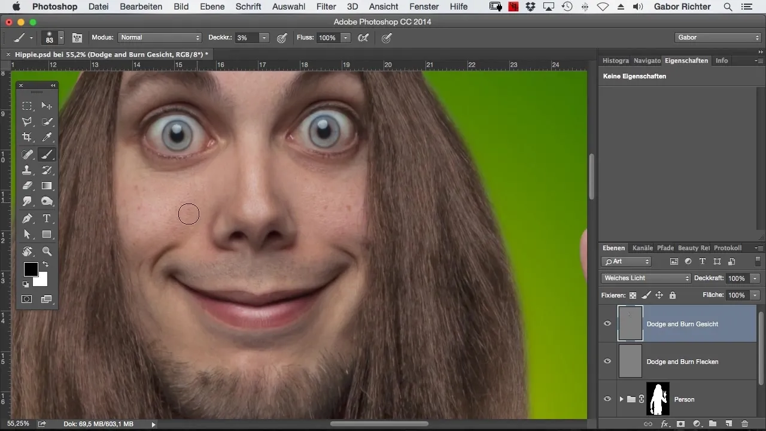Reset default foreground and background colors
766x431 pixels.
tap(26, 284)
